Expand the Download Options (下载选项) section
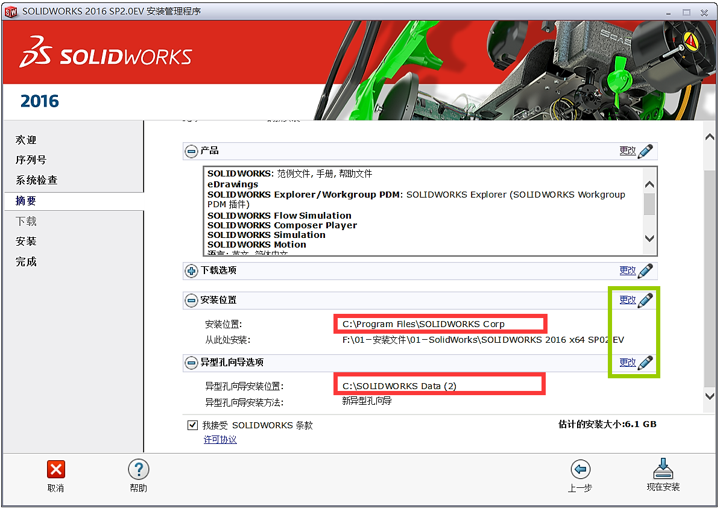The image size is (720, 509). click(x=191, y=271)
